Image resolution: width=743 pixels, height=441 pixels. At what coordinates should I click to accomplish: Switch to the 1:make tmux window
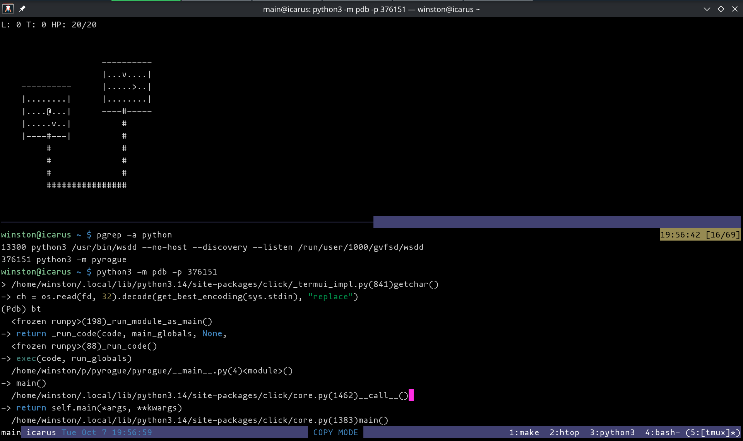[524, 433]
